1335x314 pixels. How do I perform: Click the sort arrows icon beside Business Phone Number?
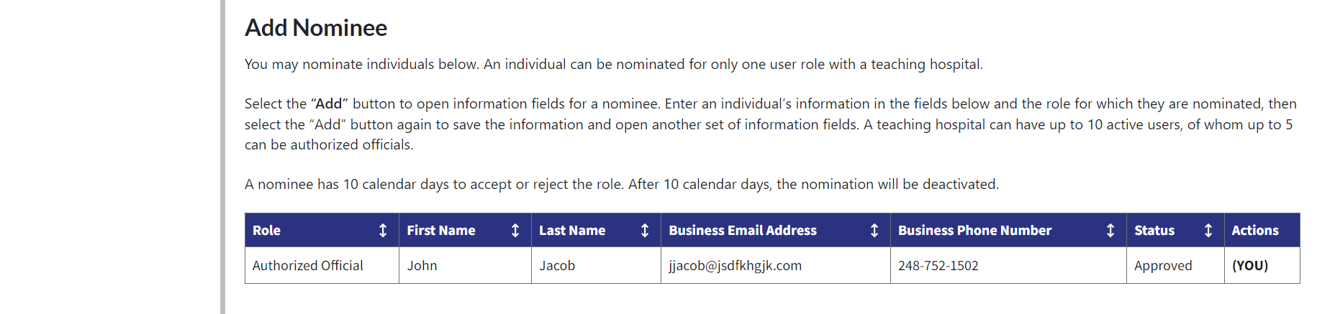1110,231
